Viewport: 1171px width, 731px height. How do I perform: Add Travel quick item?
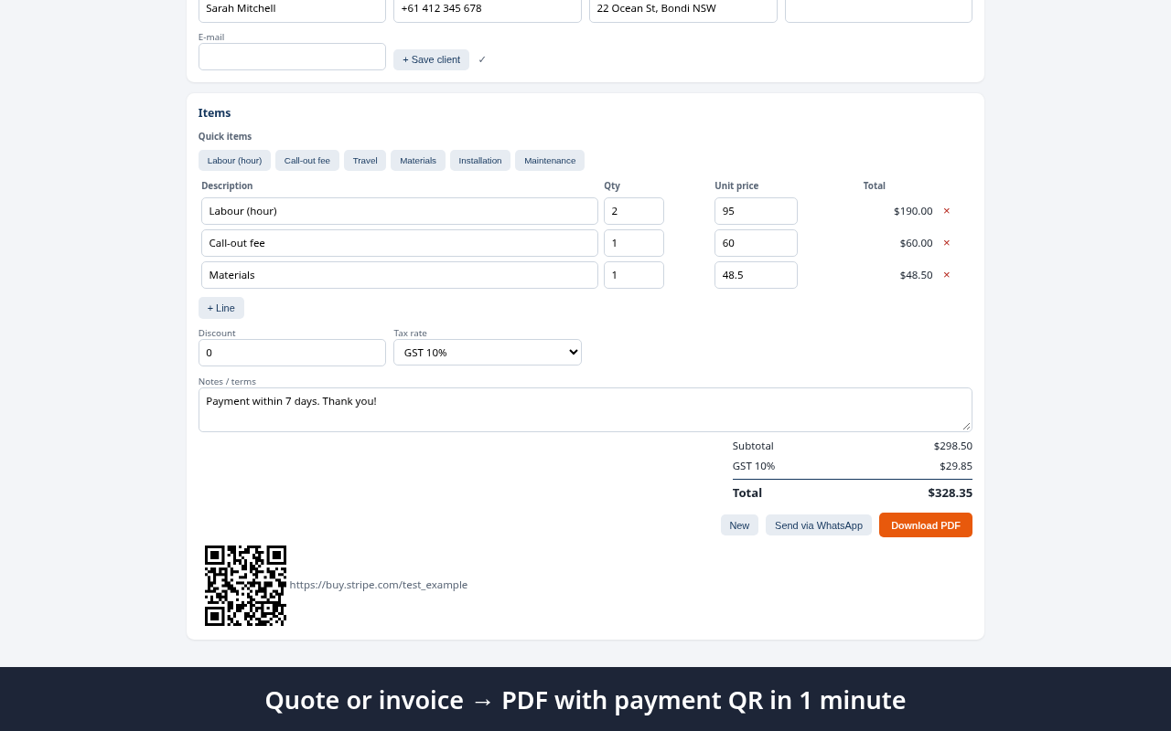pyautogui.click(x=365, y=161)
